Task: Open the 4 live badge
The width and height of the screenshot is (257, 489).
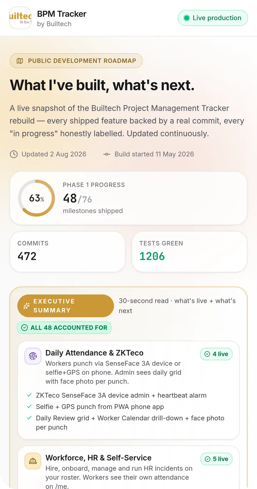Action: click(216, 354)
